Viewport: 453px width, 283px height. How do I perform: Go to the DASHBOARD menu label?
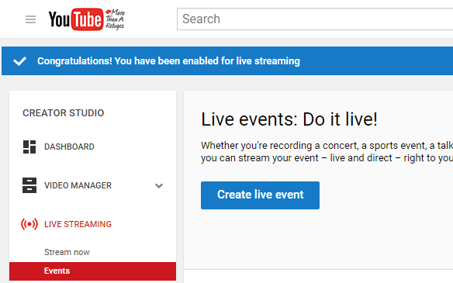coord(69,147)
